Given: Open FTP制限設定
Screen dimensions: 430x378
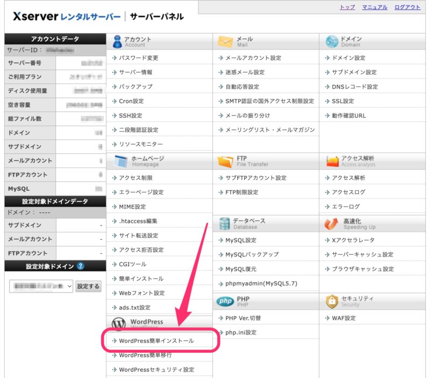Looking at the screenshot, I should point(242,192).
